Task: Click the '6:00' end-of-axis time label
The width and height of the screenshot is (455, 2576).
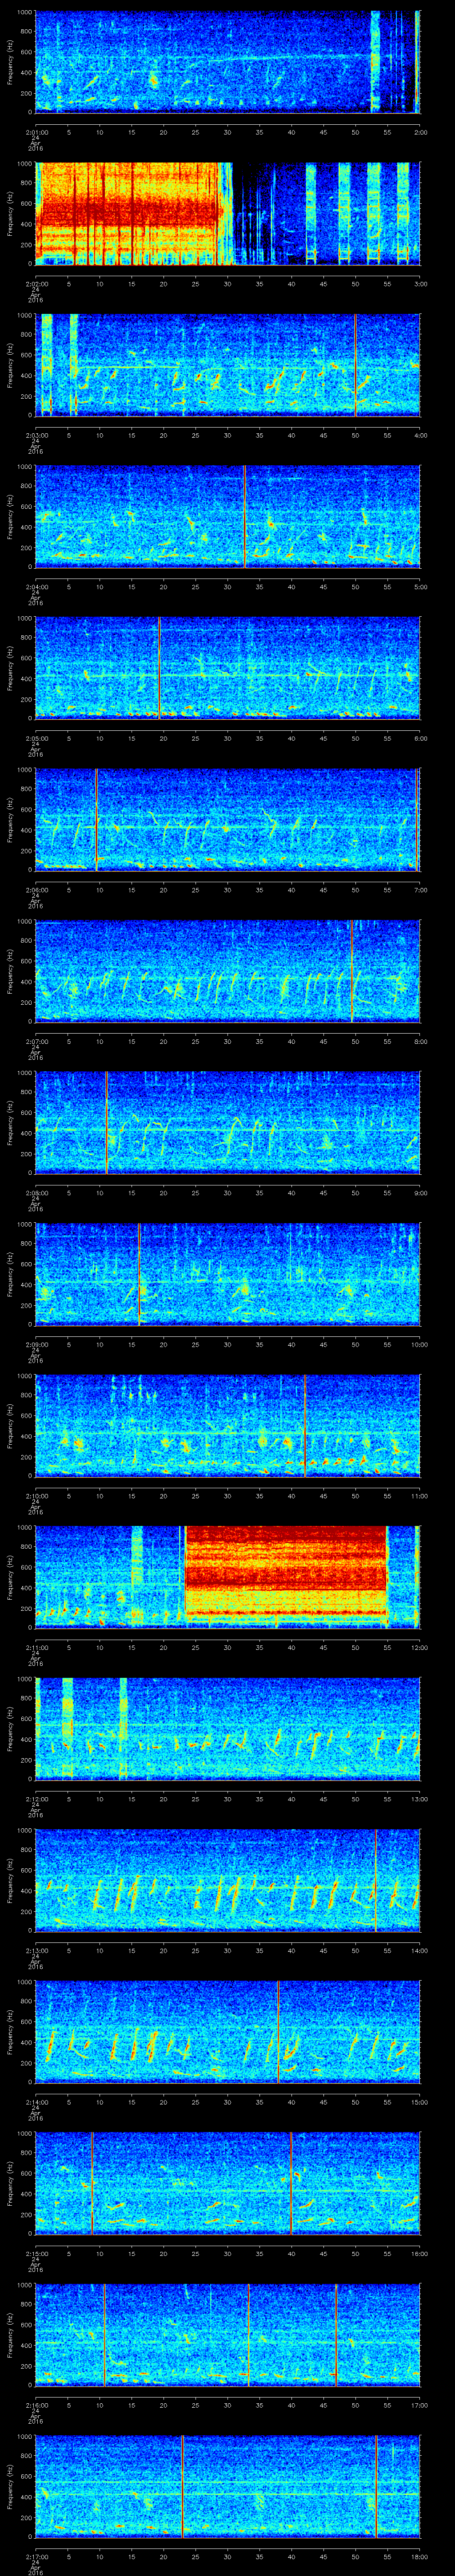Action: point(420,738)
